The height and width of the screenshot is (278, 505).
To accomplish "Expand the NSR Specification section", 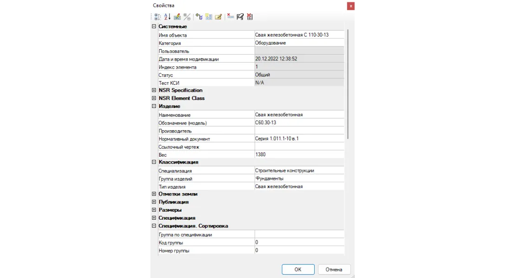I will click(154, 90).
